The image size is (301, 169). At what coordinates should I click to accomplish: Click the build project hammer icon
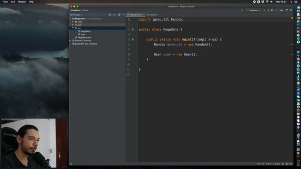[242, 10]
